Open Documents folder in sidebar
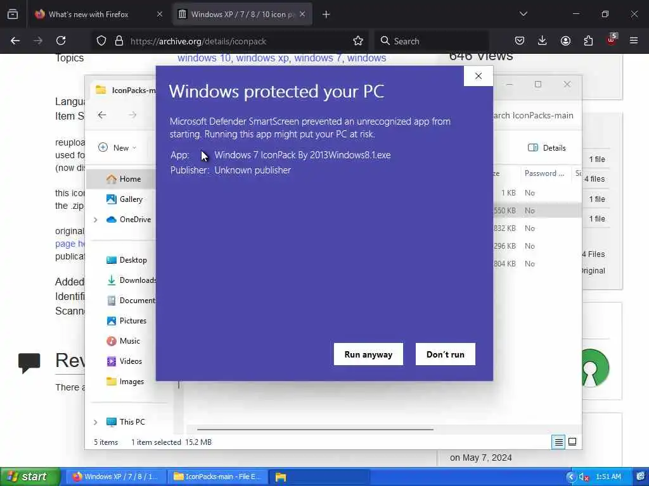This screenshot has width=649, height=486. point(131,301)
